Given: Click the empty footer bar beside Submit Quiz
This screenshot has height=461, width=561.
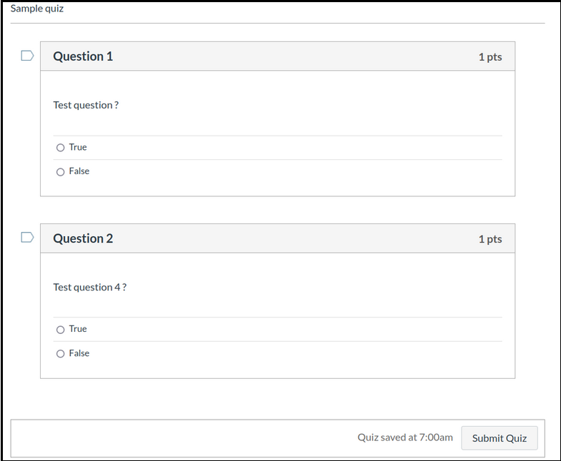Looking at the screenshot, I should click(x=179, y=437).
